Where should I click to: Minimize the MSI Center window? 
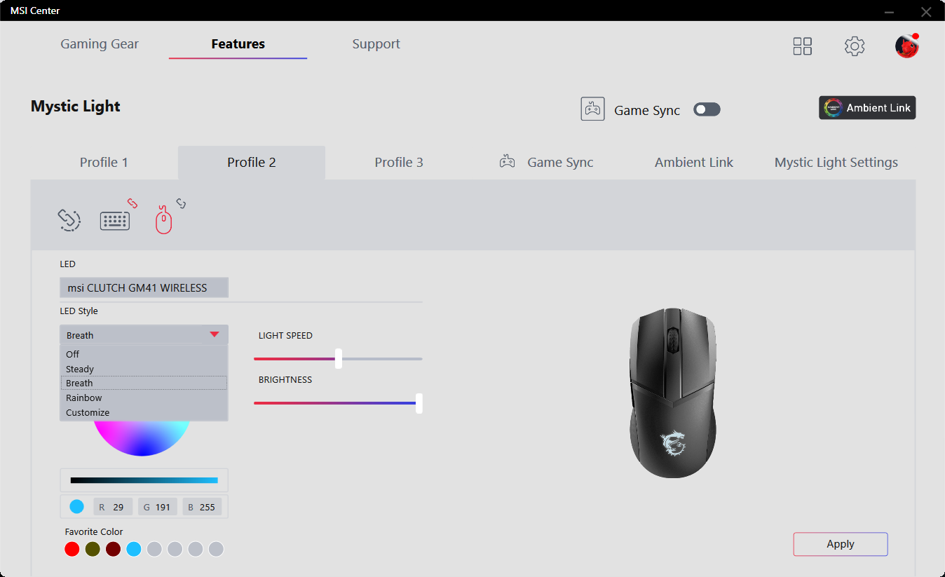click(889, 11)
